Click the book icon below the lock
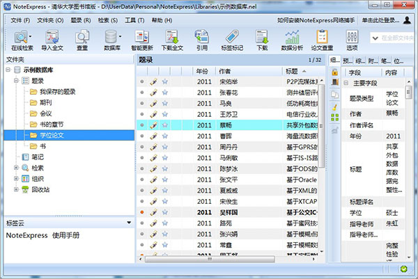Viewport: 418px width, 279px height. [335, 81]
